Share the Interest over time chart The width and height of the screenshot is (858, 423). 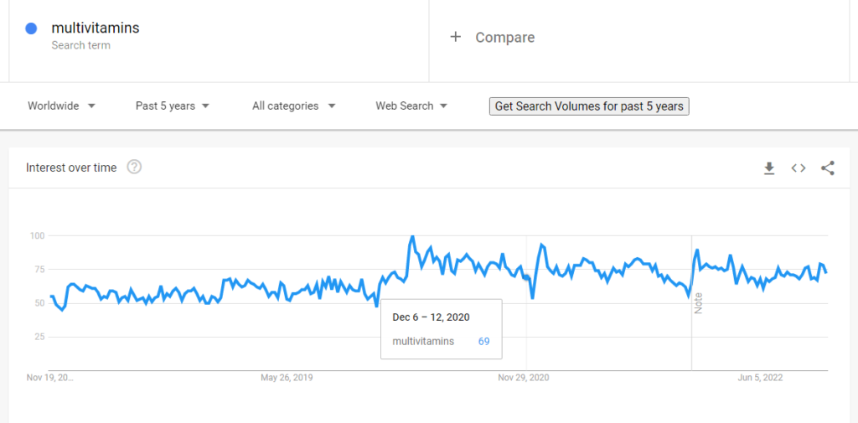(x=827, y=168)
